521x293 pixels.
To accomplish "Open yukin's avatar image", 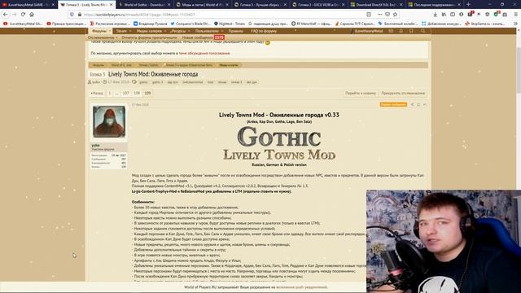I will tap(109, 121).
